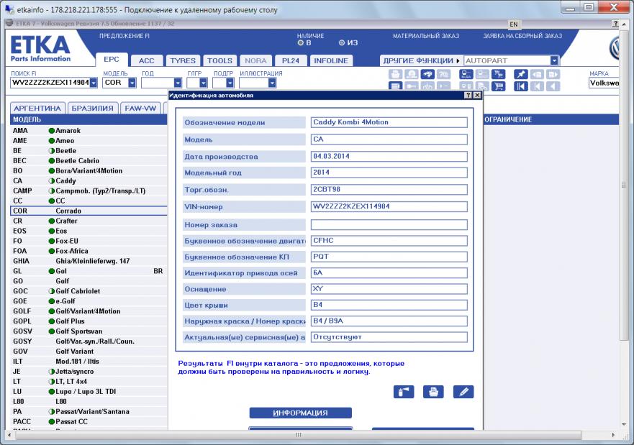This screenshot has width=634, height=445.
Task: Select the 'ИЗ' availability radio button
Action: [342, 43]
